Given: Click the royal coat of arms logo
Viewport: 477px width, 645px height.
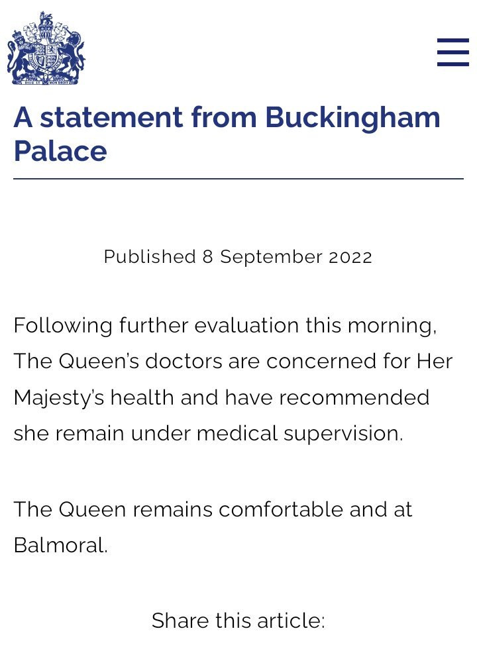Looking at the screenshot, I should point(46,48).
